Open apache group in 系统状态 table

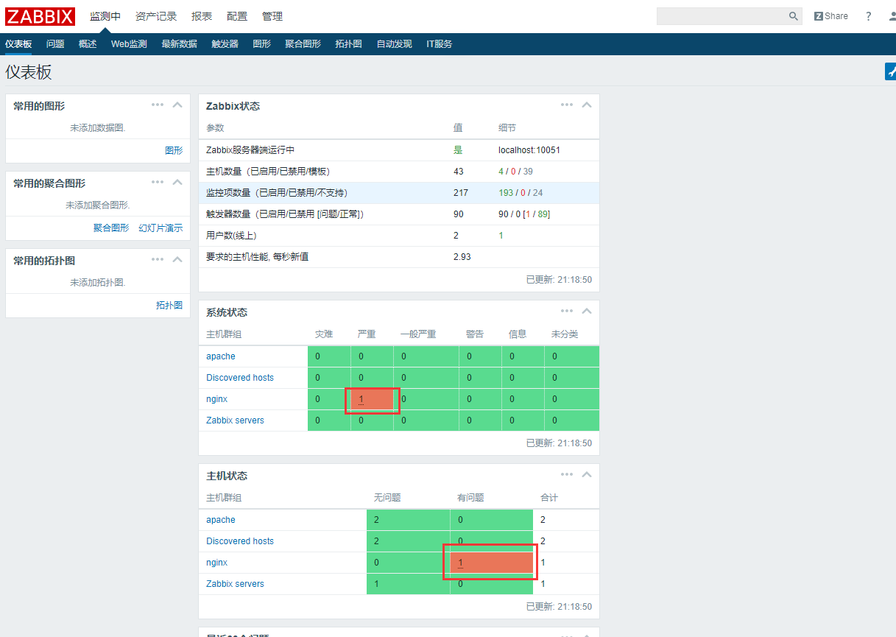pyautogui.click(x=221, y=356)
